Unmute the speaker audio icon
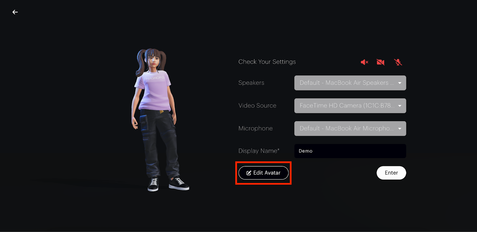The image size is (477, 232). [x=364, y=62]
